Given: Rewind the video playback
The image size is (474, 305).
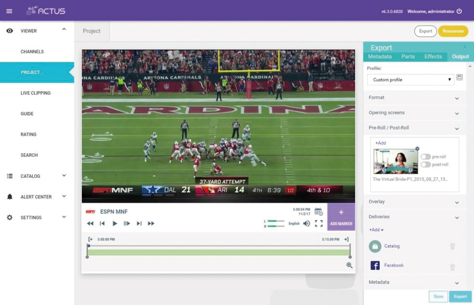Looking at the screenshot, I should point(90,224).
